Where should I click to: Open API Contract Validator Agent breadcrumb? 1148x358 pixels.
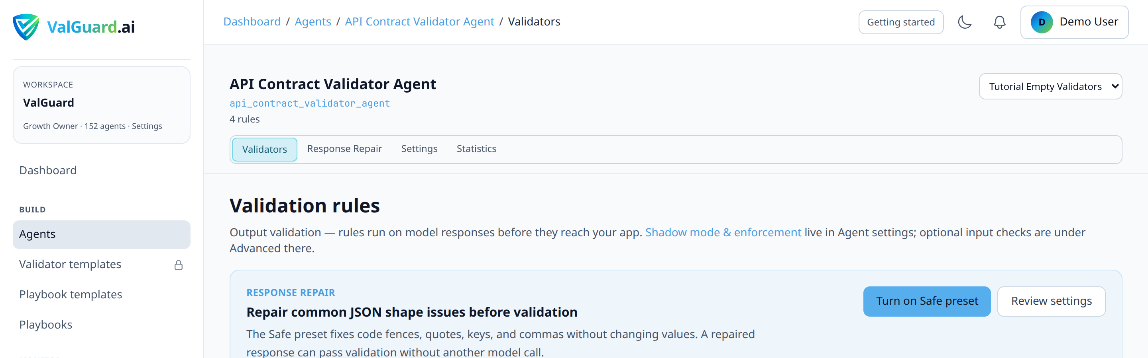pos(419,21)
